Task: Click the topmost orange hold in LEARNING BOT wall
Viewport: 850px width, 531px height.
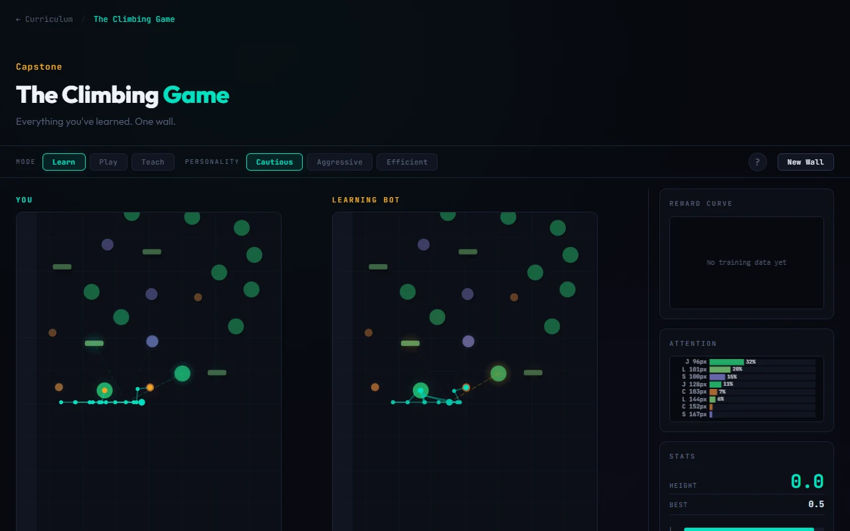Action: point(514,297)
